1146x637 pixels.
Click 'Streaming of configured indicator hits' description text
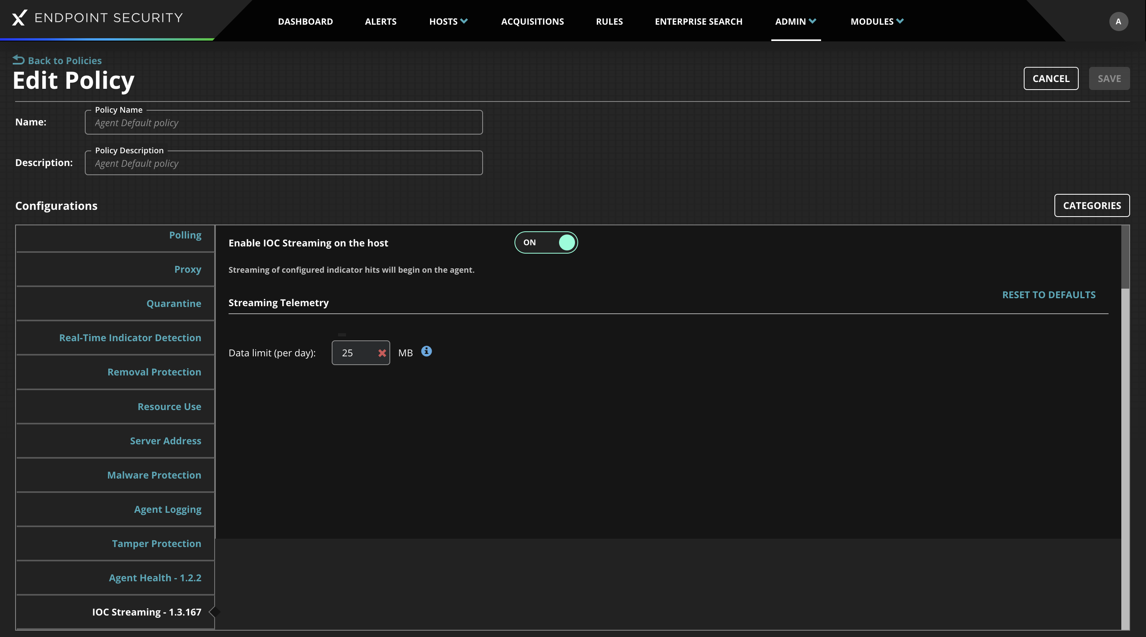[352, 270]
